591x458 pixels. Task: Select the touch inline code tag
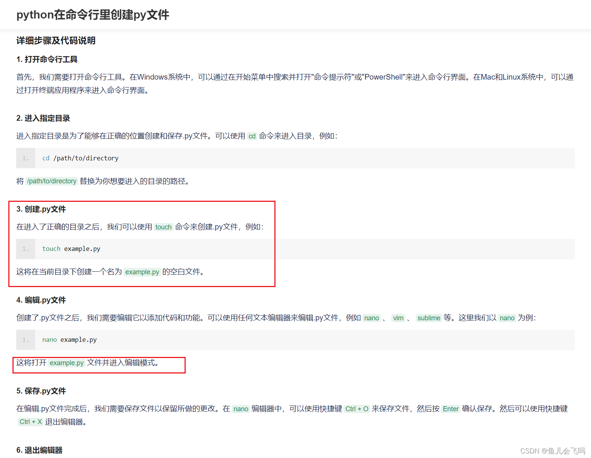point(163,227)
